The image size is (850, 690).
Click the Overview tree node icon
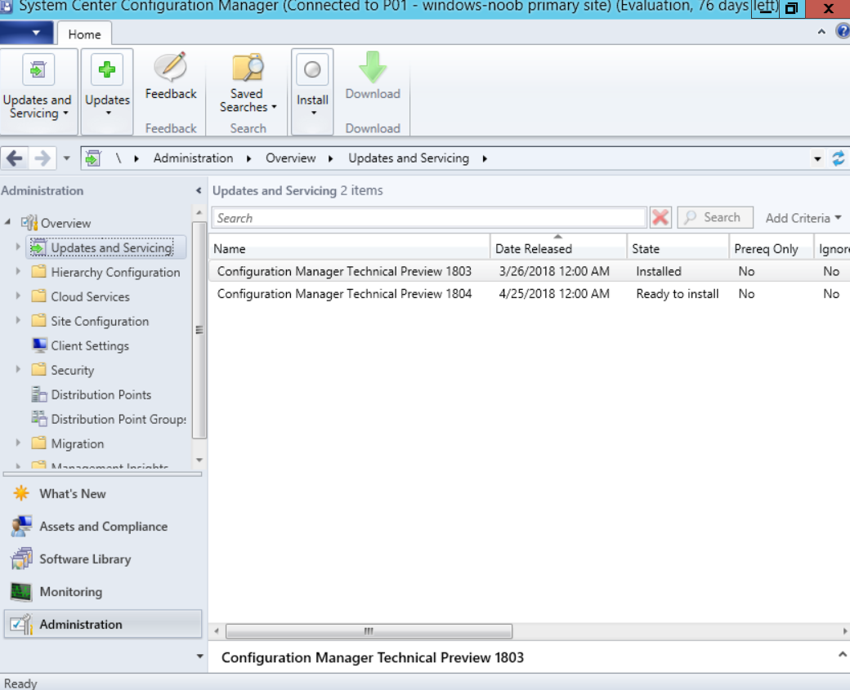coord(29,223)
